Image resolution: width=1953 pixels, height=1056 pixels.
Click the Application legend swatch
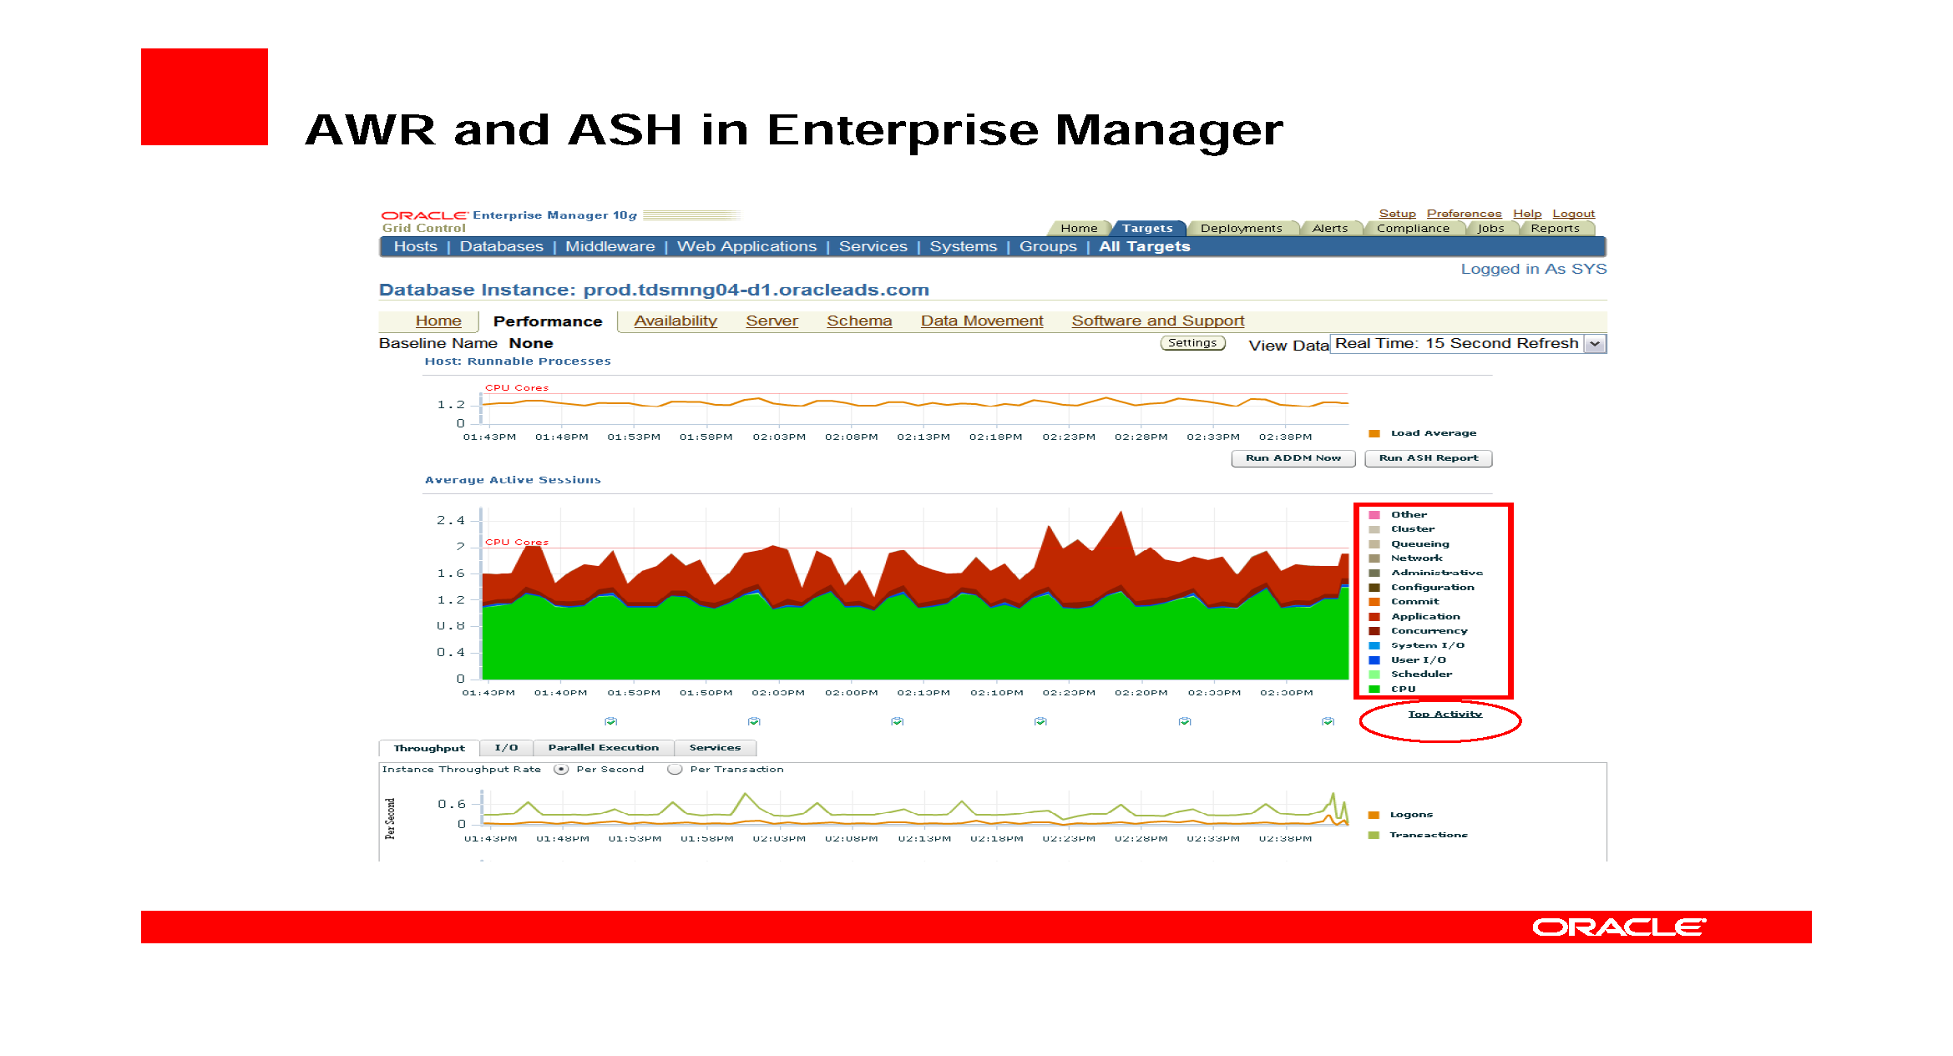(1374, 616)
